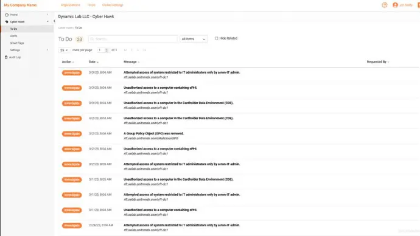Screen dimensions: 420x236
Task: Go to the previous page of results
Action: [x=131, y=50]
